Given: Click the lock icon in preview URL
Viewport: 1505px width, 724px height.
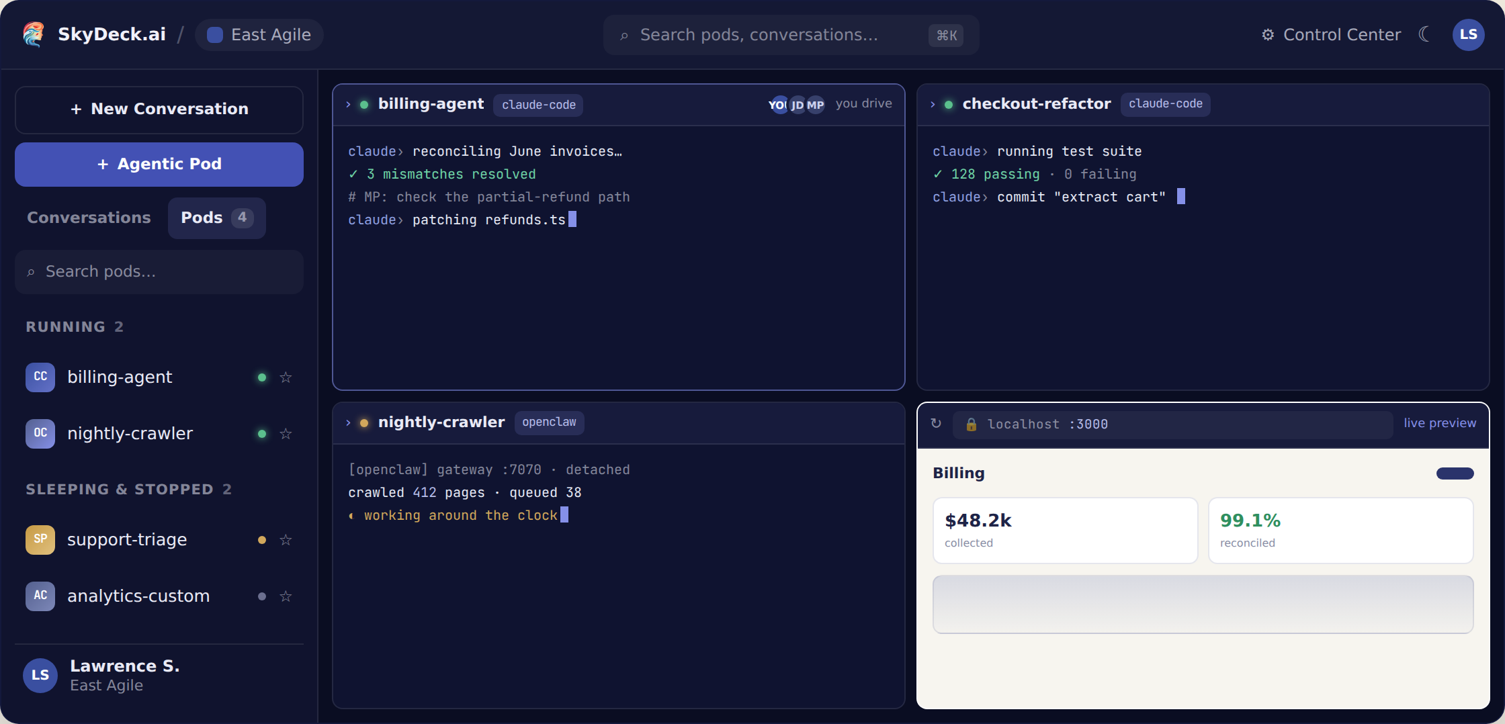Looking at the screenshot, I should point(972,424).
